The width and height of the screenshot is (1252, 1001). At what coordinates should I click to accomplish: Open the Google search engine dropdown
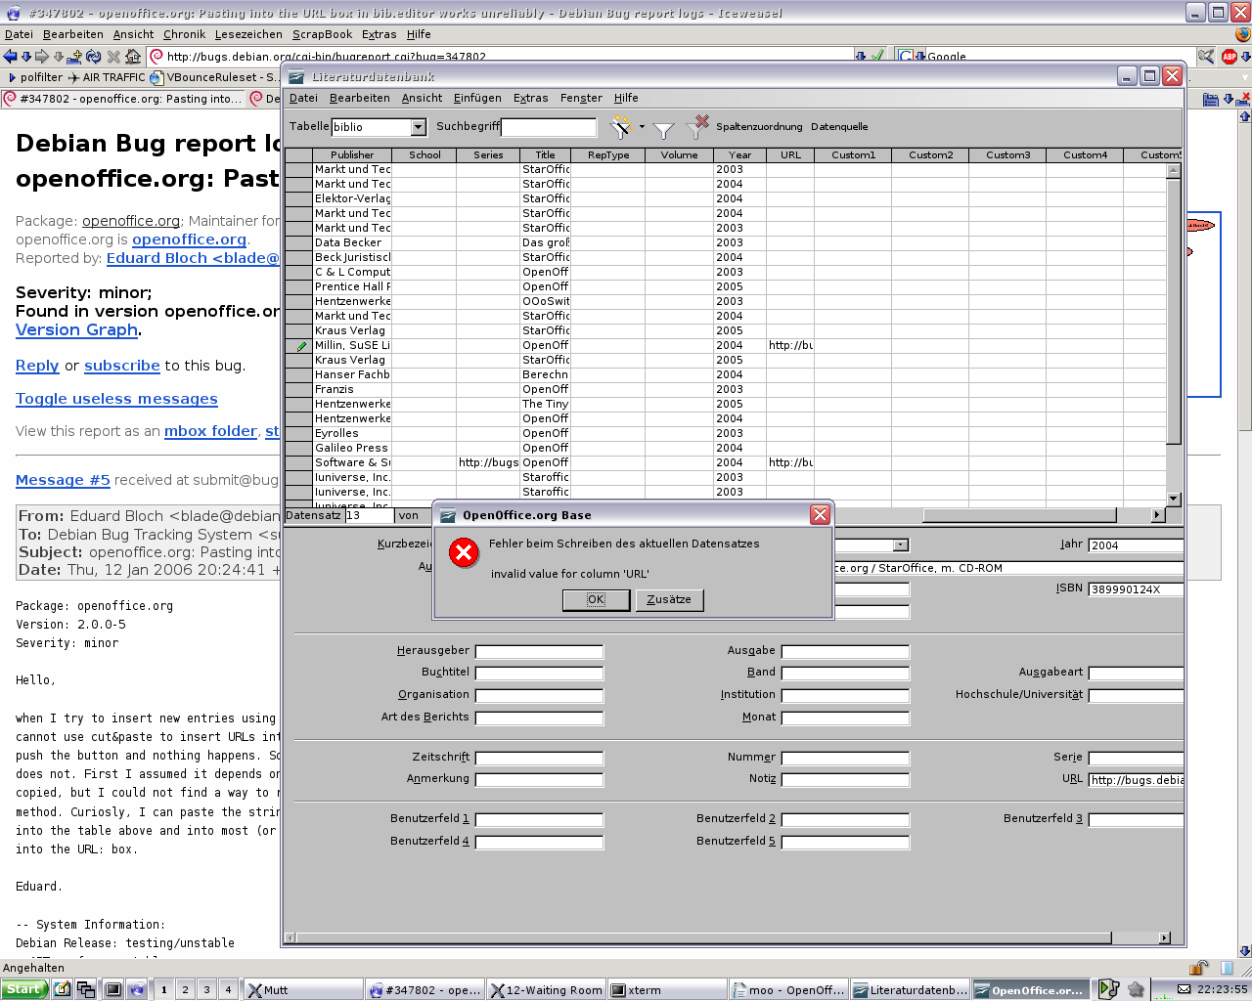click(919, 57)
